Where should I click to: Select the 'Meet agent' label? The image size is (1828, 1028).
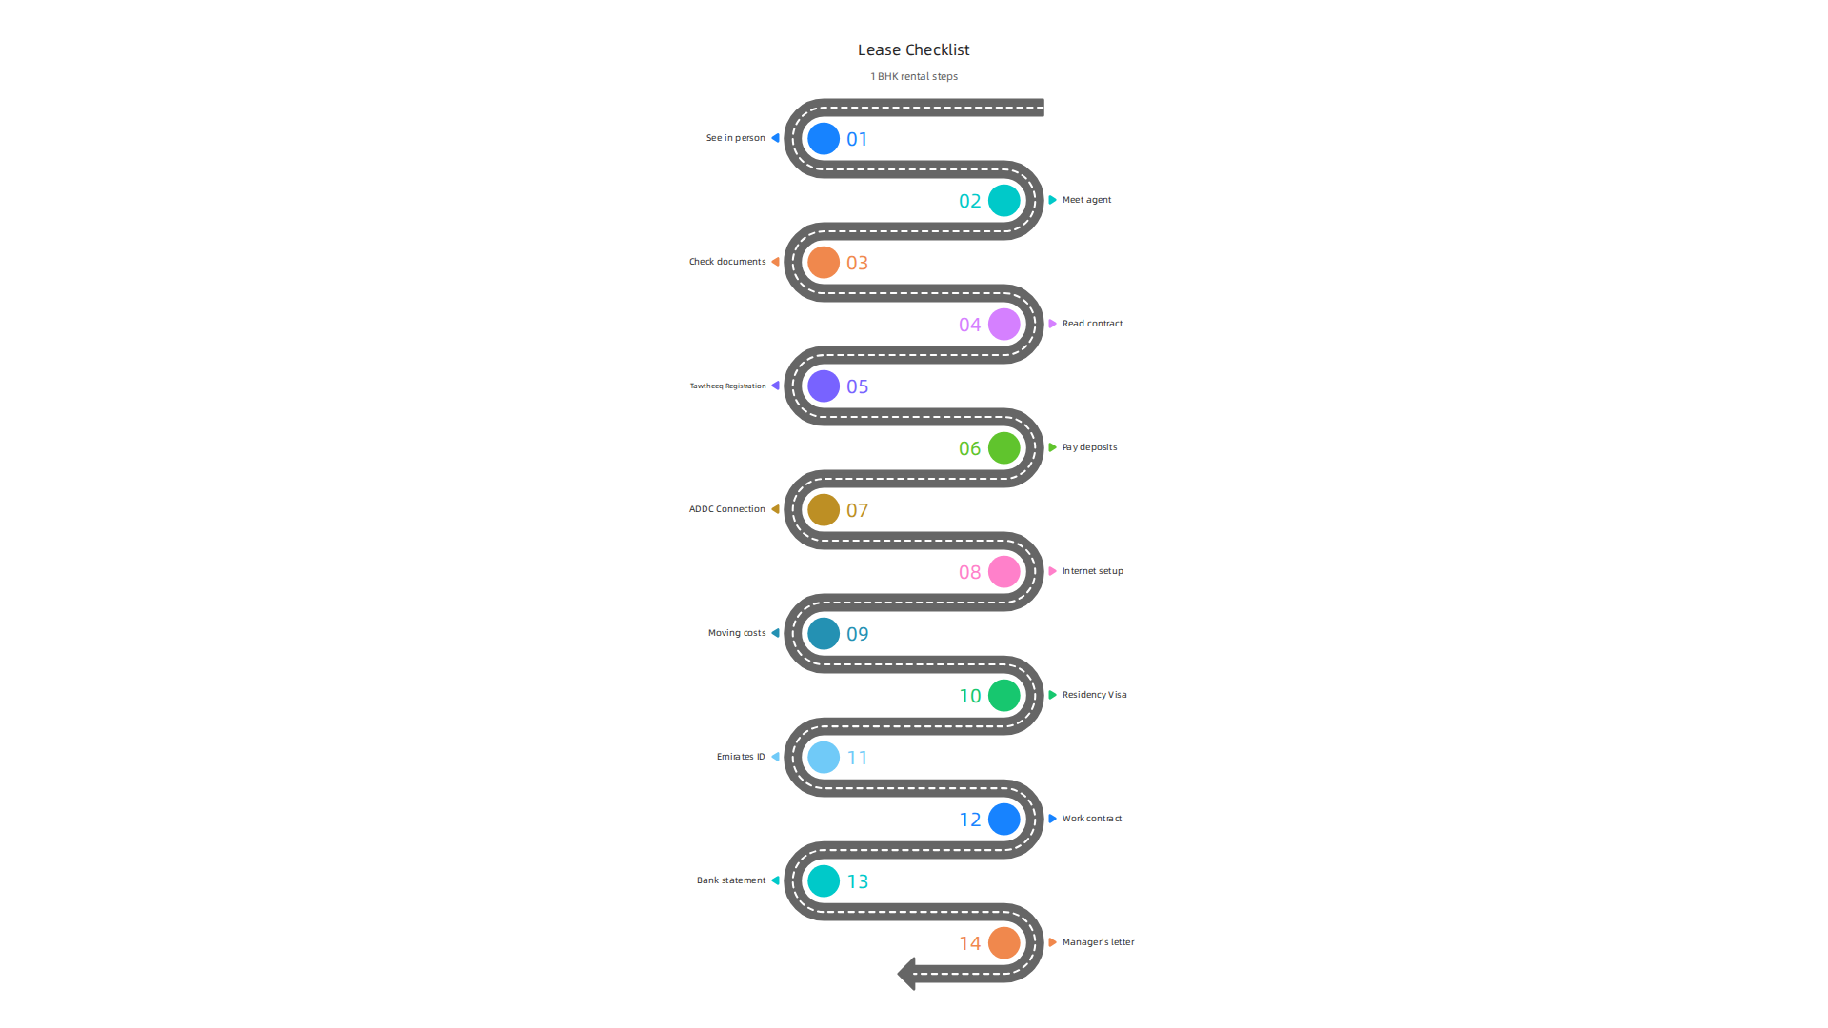point(1086,200)
